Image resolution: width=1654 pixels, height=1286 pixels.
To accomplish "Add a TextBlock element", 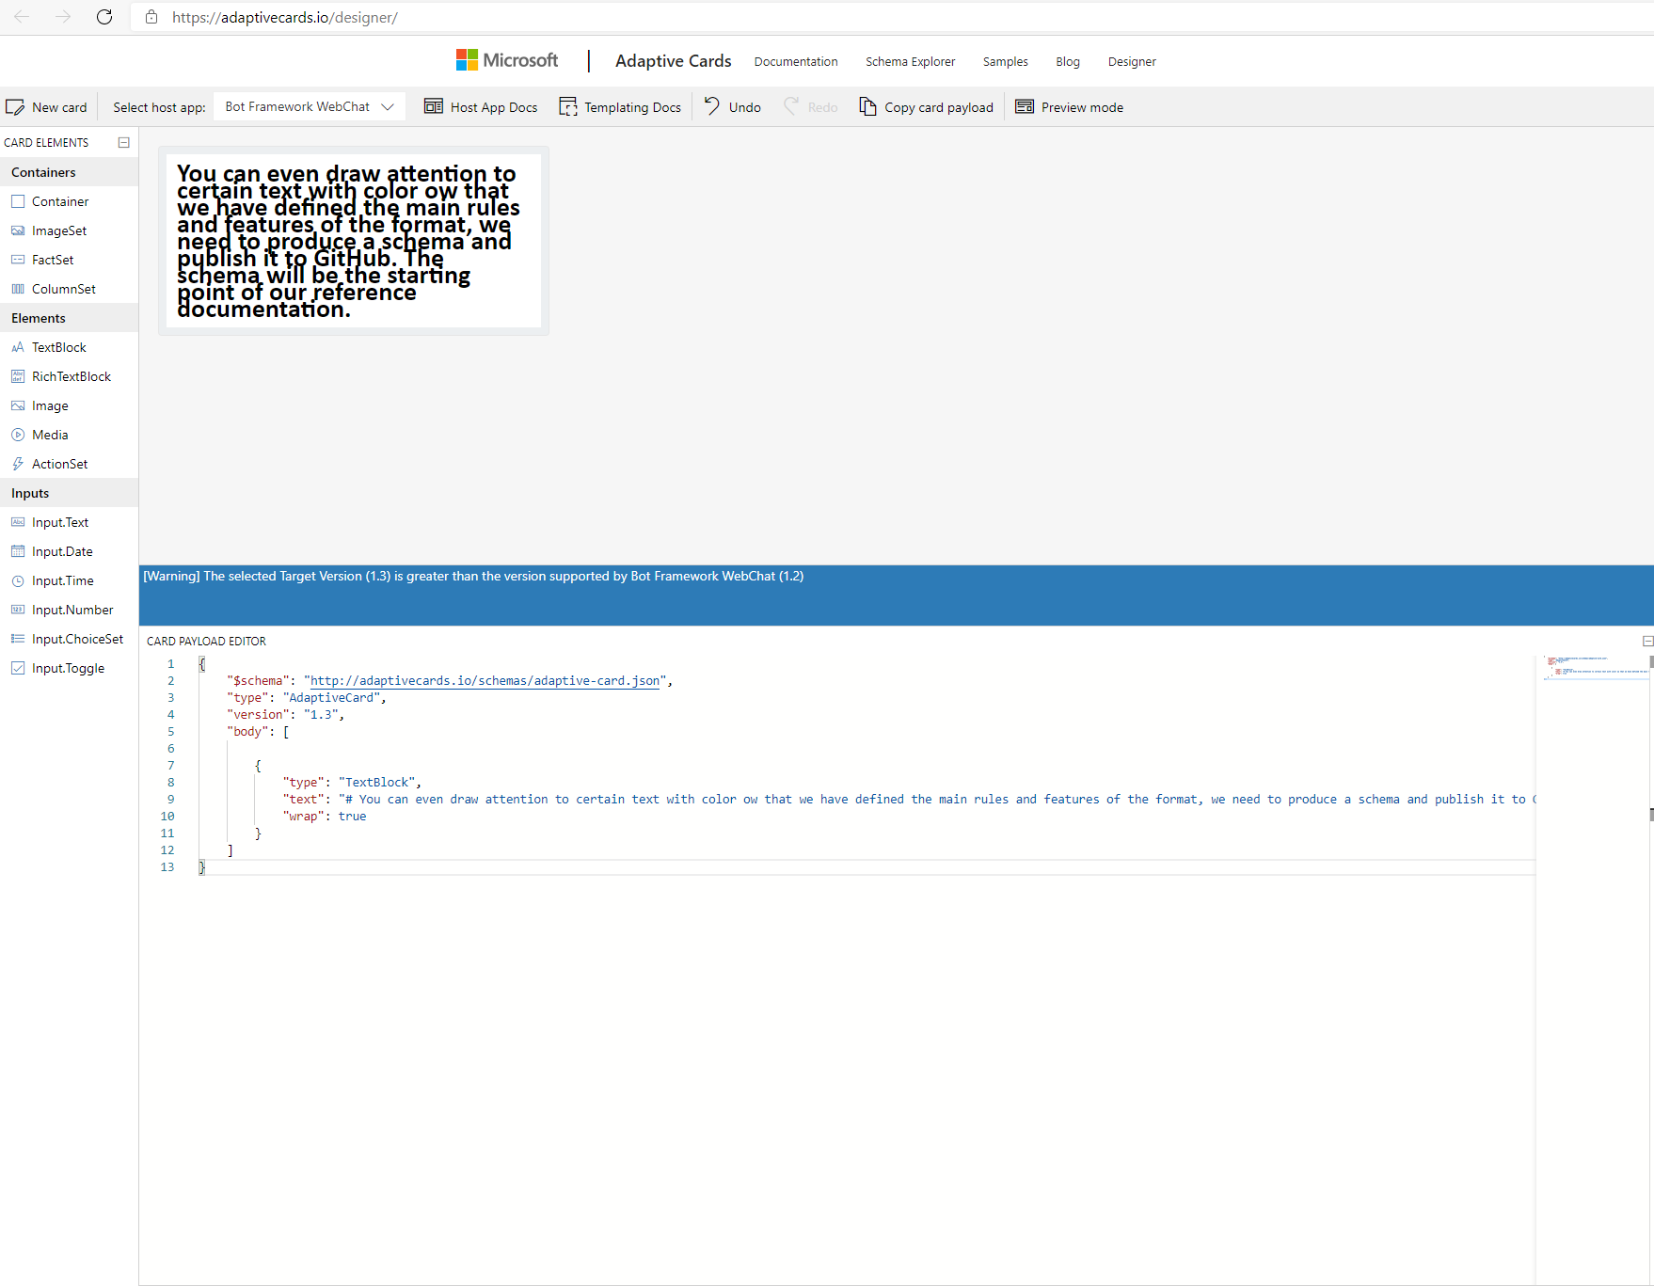I will pos(58,346).
